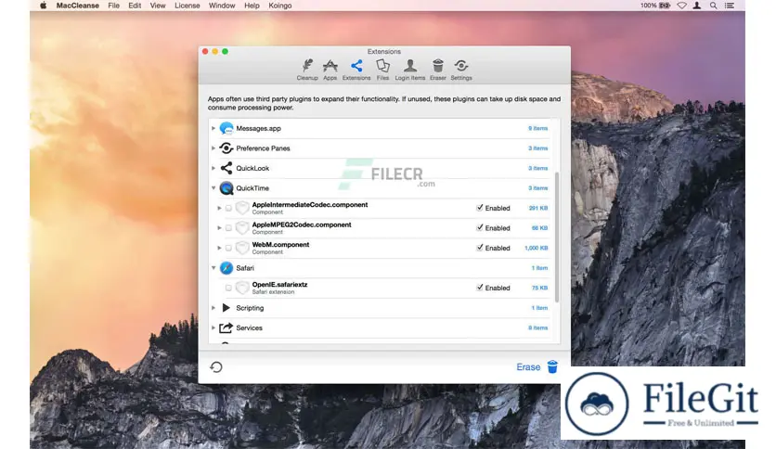Click the Safari compass icon
The height and width of the screenshot is (449, 776).
226,267
